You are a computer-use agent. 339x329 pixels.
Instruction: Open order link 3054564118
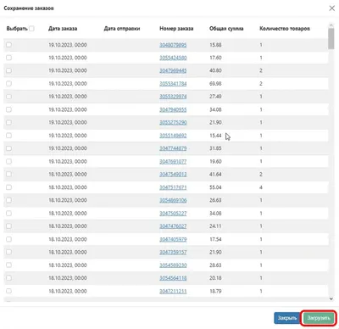click(173, 278)
